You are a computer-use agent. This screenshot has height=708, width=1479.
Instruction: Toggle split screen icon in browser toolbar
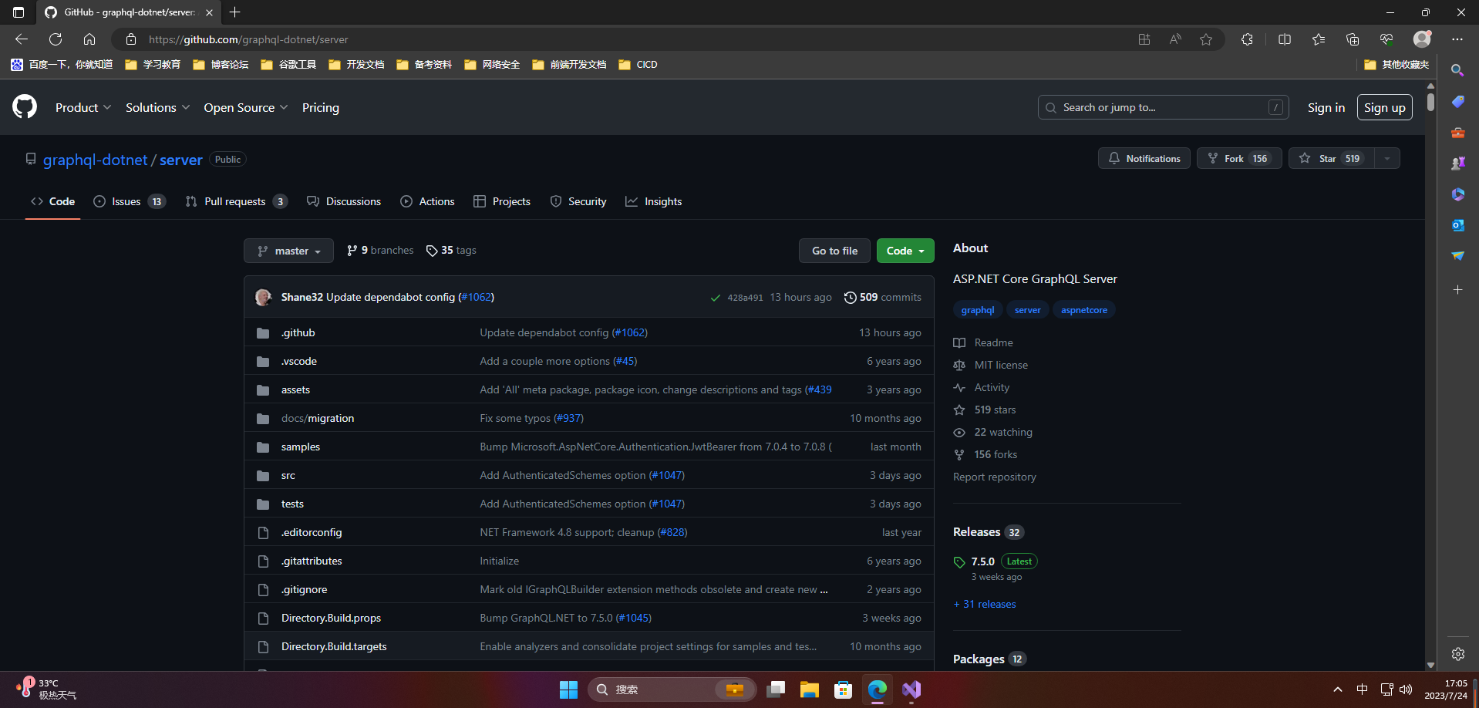1285,39
